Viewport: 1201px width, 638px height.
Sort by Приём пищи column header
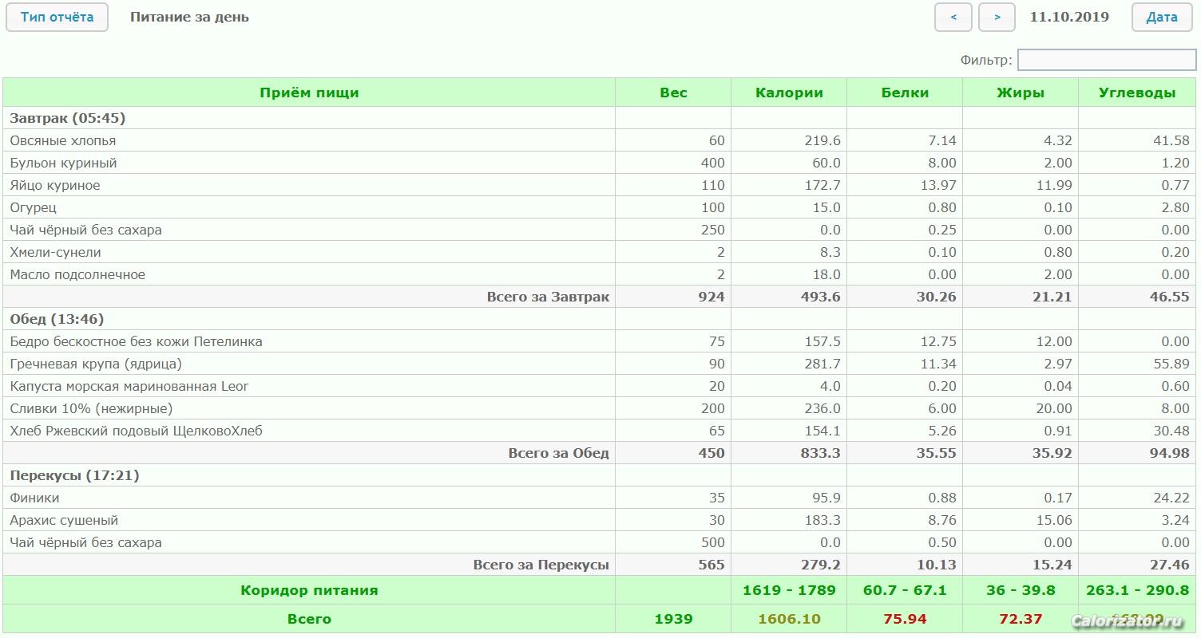tap(309, 93)
